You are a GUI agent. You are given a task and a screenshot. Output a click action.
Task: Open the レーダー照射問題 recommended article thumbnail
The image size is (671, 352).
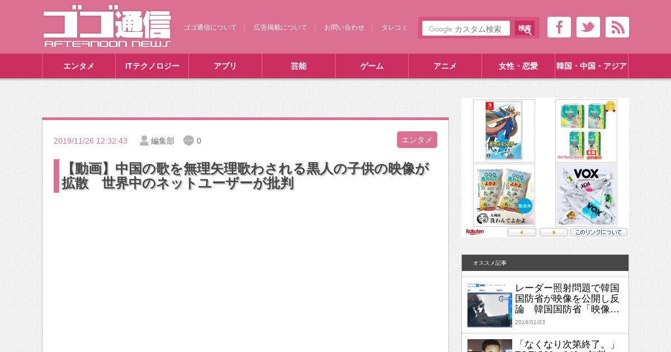click(x=490, y=305)
